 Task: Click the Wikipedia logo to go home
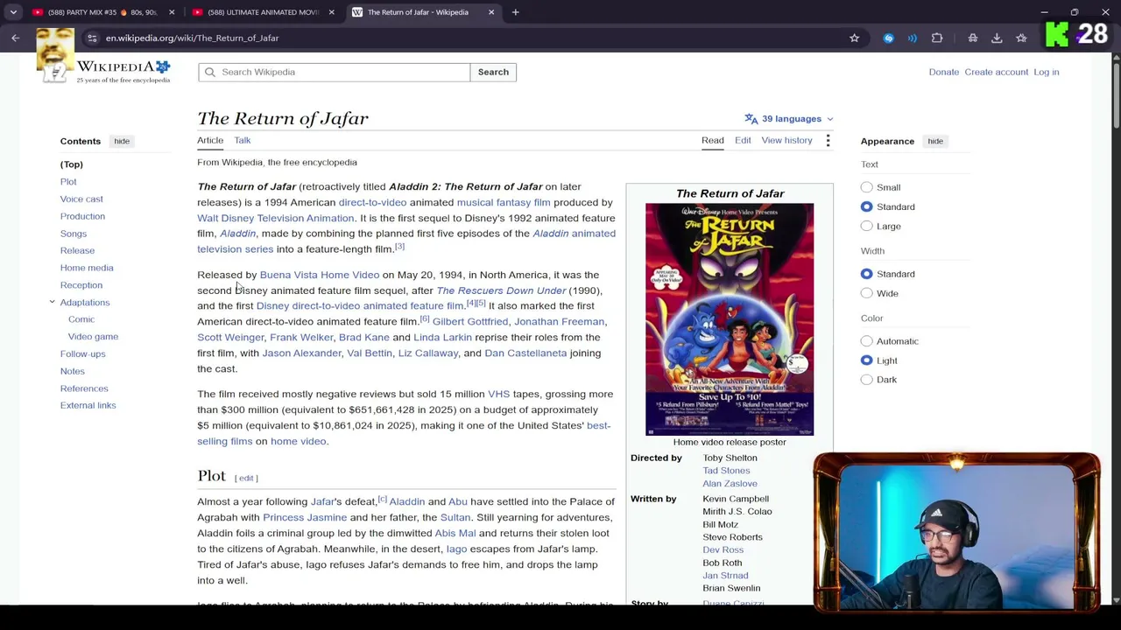pyautogui.click(x=123, y=71)
